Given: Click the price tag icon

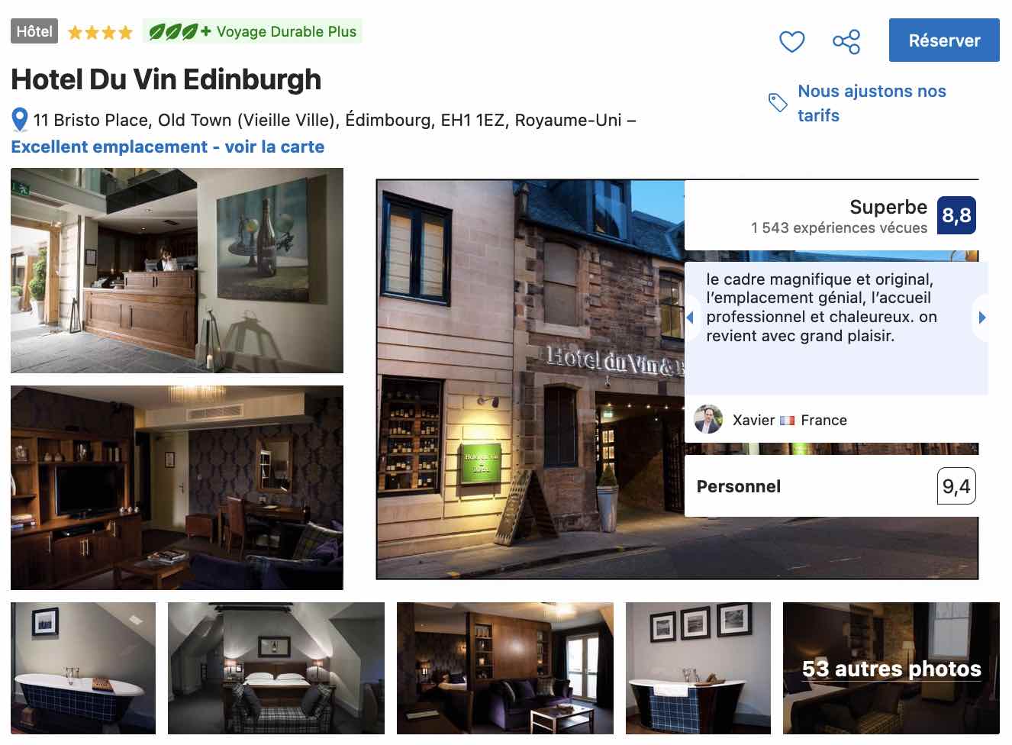Looking at the screenshot, I should (778, 102).
